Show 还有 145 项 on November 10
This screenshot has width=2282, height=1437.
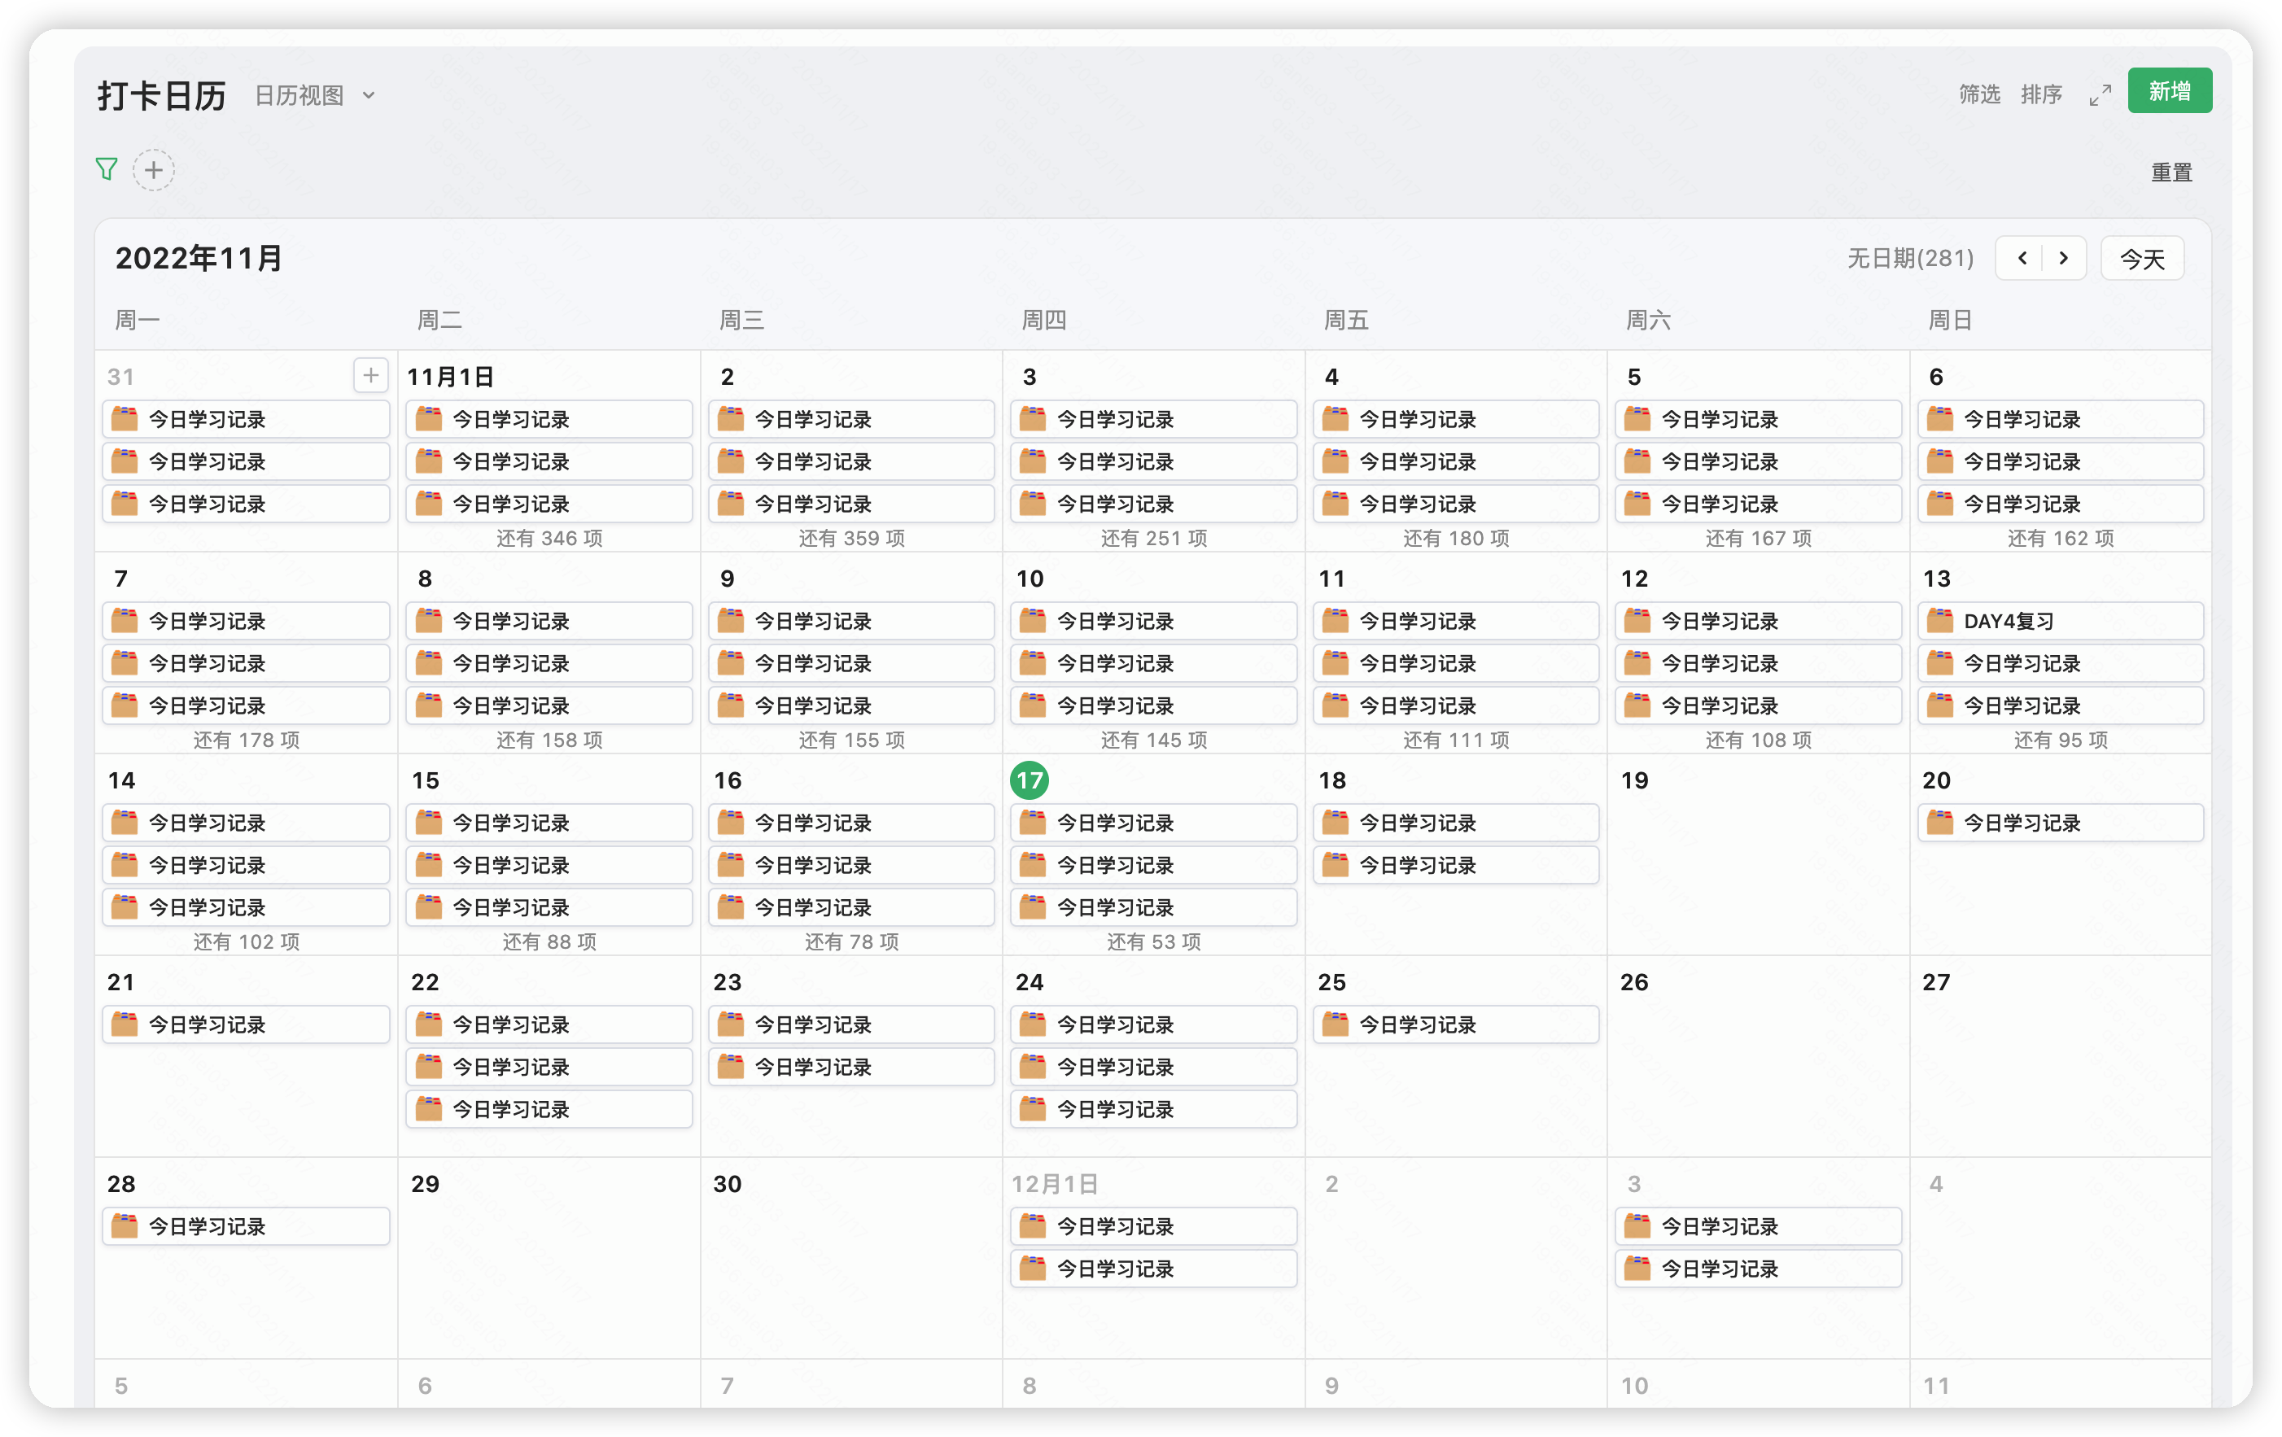pyautogui.click(x=1154, y=740)
